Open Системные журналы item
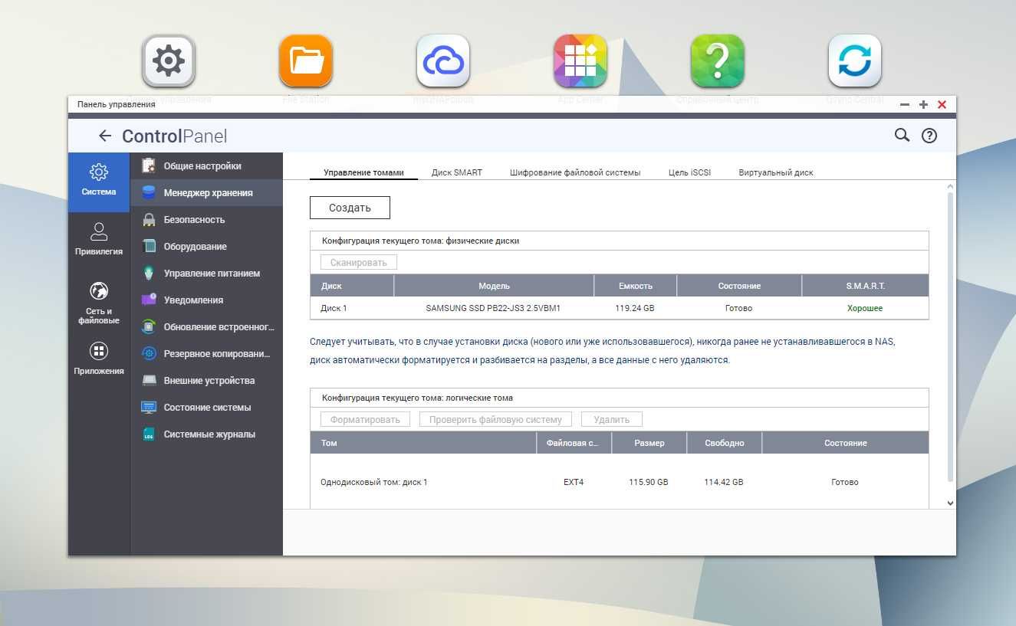Screen dimensions: 1016x626 [207, 434]
